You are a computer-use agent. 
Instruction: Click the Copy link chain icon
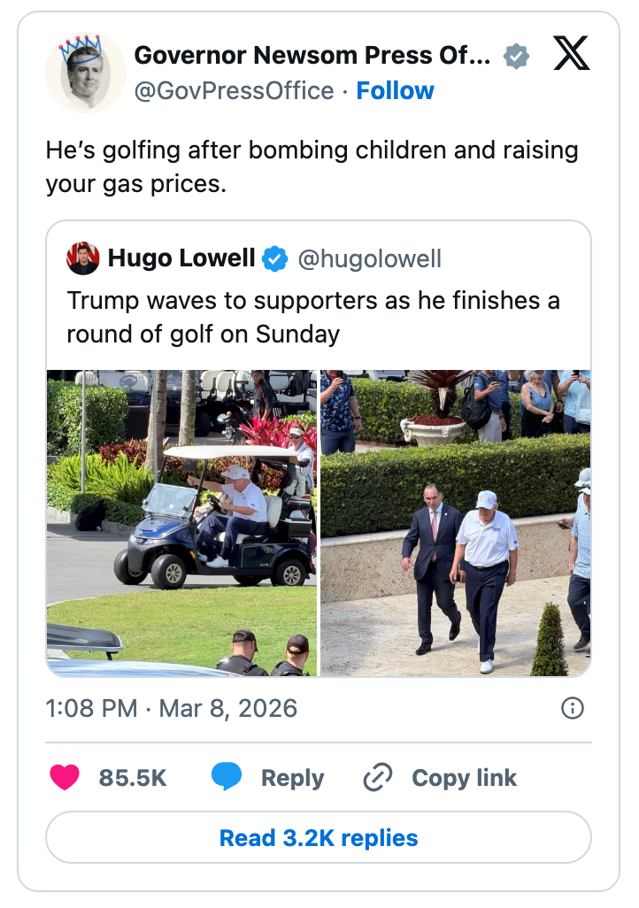(x=378, y=778)
